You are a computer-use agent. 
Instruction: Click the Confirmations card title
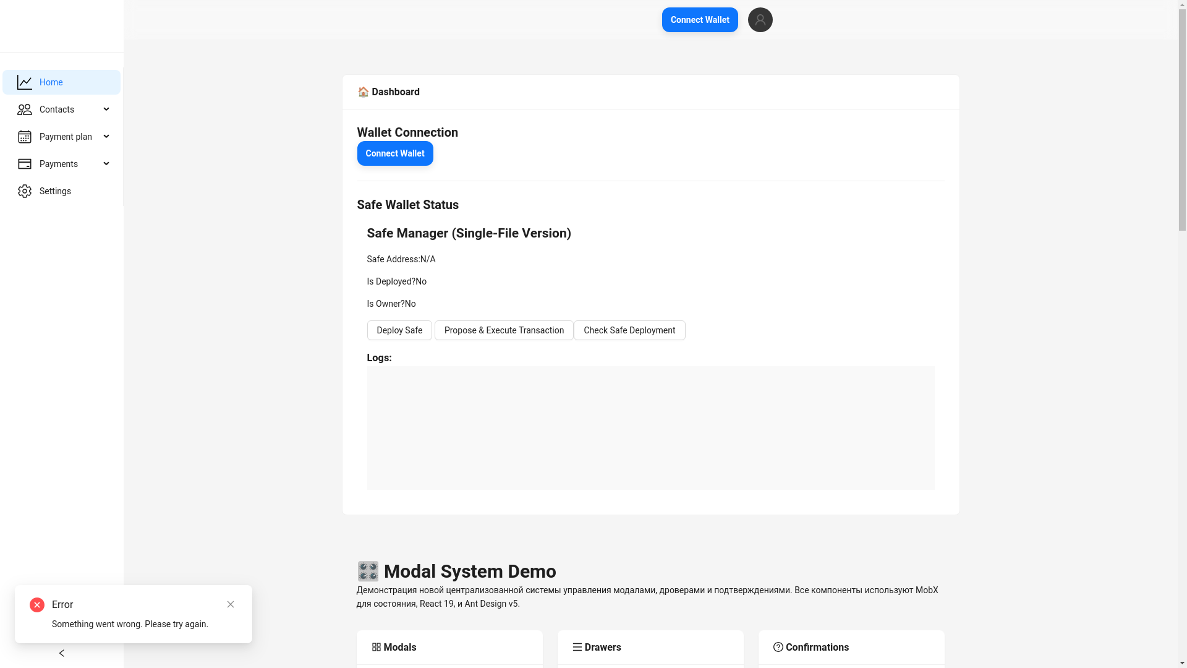click(x=817, y=648)
